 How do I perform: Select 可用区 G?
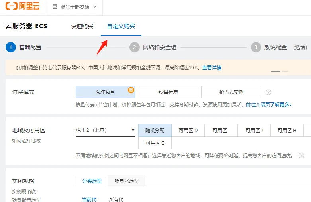(x=155, y=143)
